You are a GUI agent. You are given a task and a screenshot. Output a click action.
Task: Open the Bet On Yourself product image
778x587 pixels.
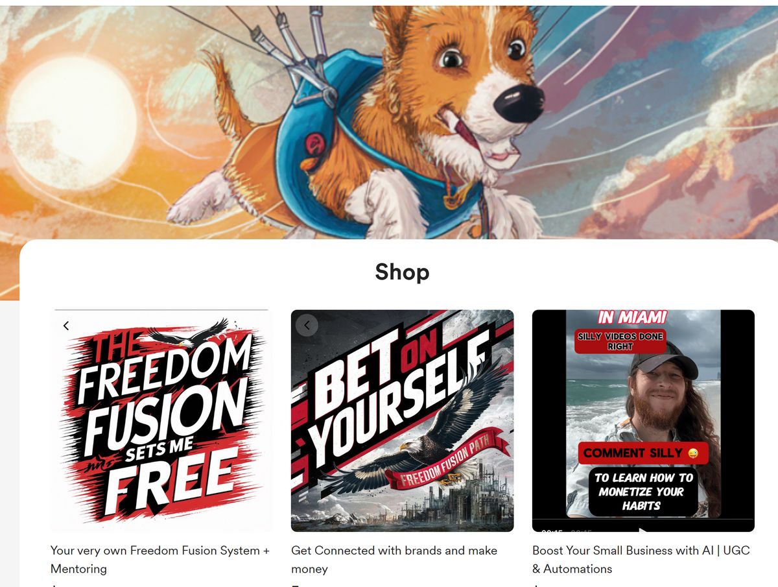coord(403,421)
